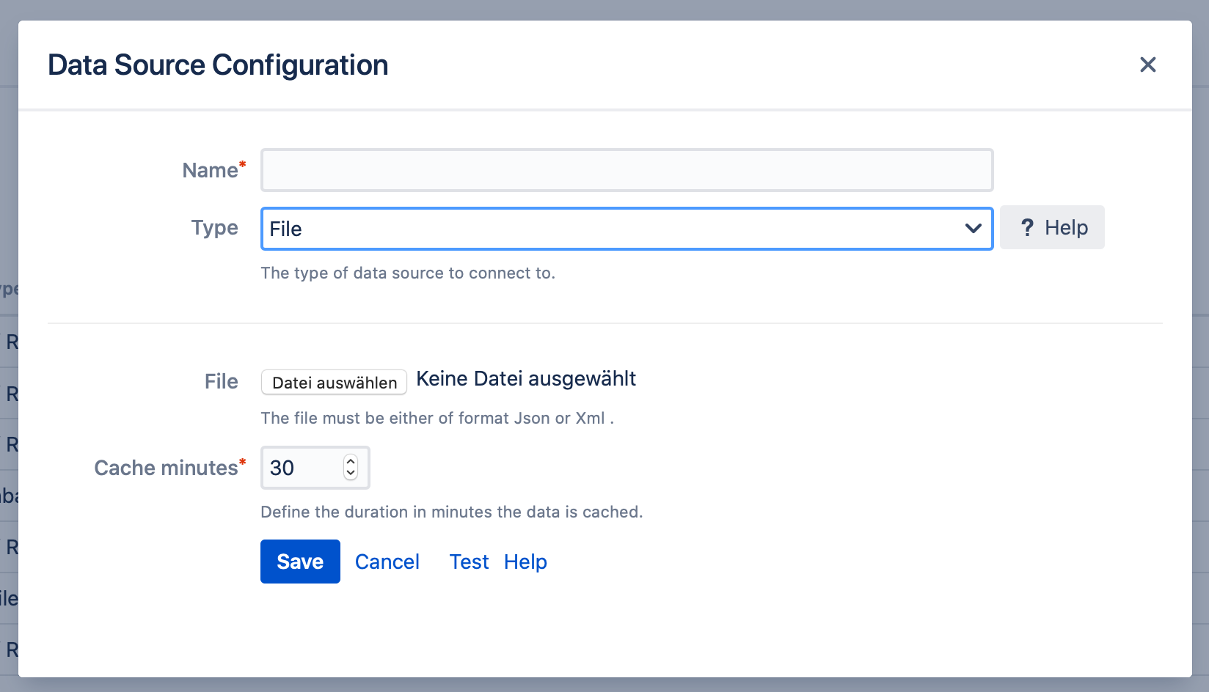The height and width of the screenshot is (692, 1209).
Task: Open the Type dropdown showing File
Action: pos(627,229)
